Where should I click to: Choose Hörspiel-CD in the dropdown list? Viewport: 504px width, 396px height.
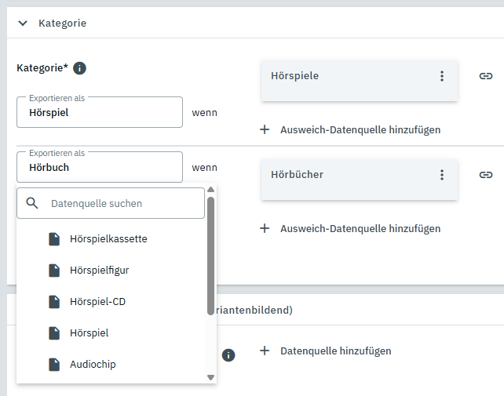tap(97, 301)
